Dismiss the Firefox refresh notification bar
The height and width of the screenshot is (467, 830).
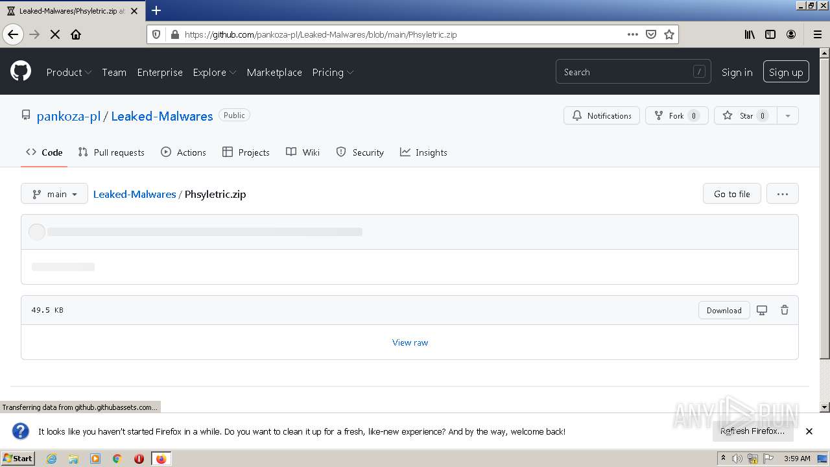click(x=809, y=431)
